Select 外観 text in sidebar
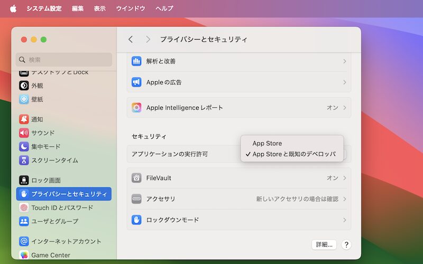 (x=37, y=86)
